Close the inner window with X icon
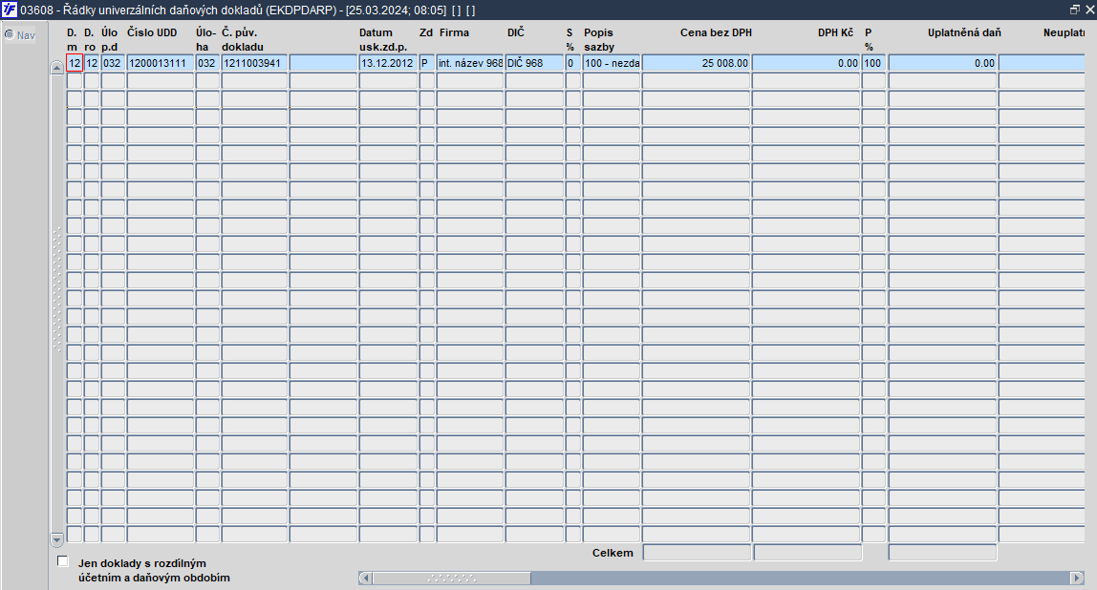Screen dimensions: 1097x590 click(x=1089, y=10)
